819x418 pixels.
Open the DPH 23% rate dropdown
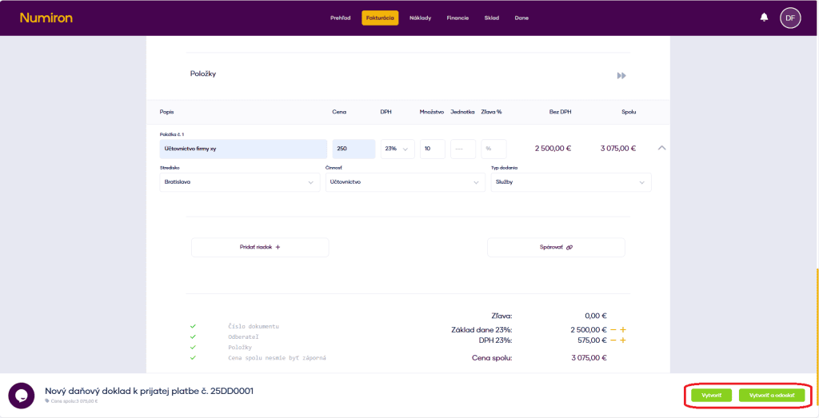(397, 149)
